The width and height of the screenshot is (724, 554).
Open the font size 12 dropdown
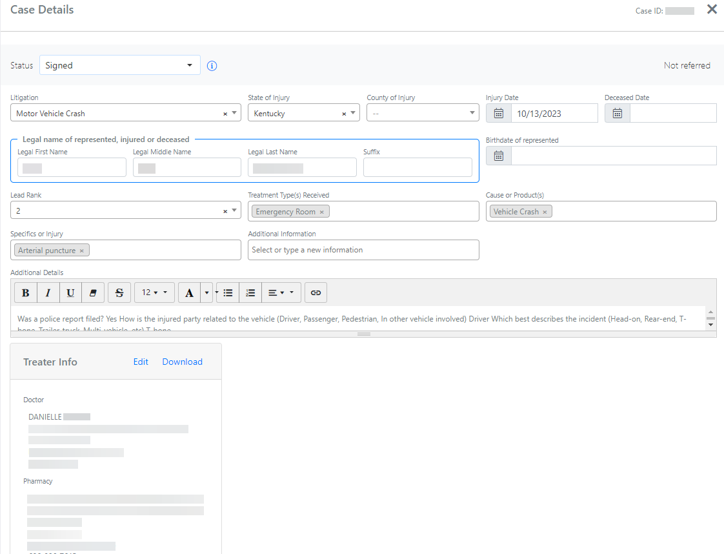click(154, 292)
